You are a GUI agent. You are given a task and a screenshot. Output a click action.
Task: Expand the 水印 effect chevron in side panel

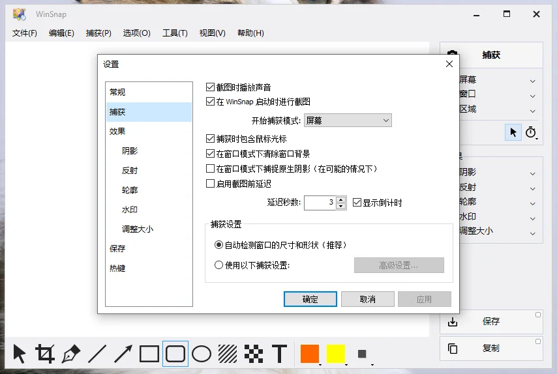(x=532, y=218)
